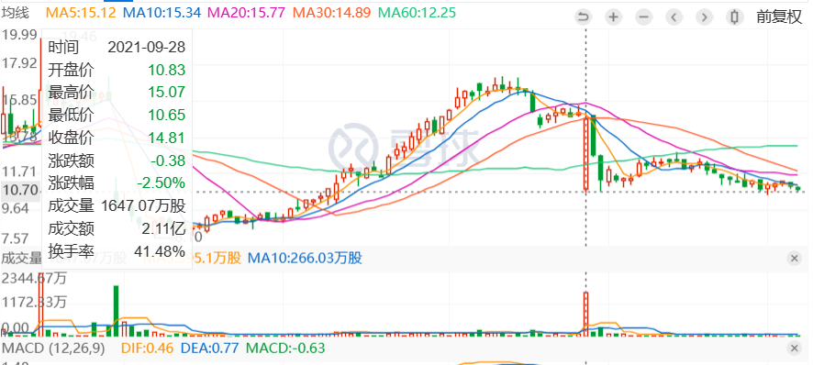Select the MA60:12.25 moving average label
Viewport: 813px width, 365px height.
click(418, 13)
